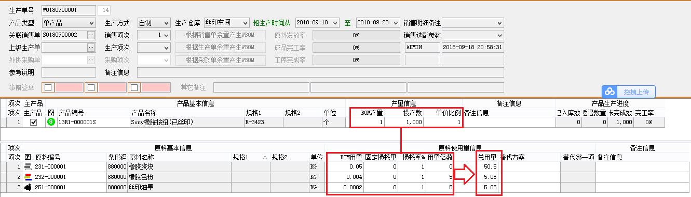Click the timestamp field 2018-09-18 20:58:31

pyautogui.click(x=473, y=48)
